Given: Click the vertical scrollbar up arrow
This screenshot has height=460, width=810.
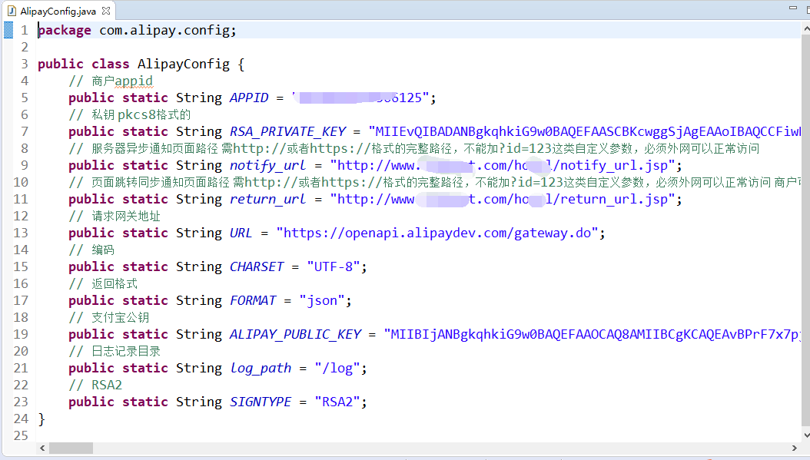Looking at the screenshot, I should (806, 29).
